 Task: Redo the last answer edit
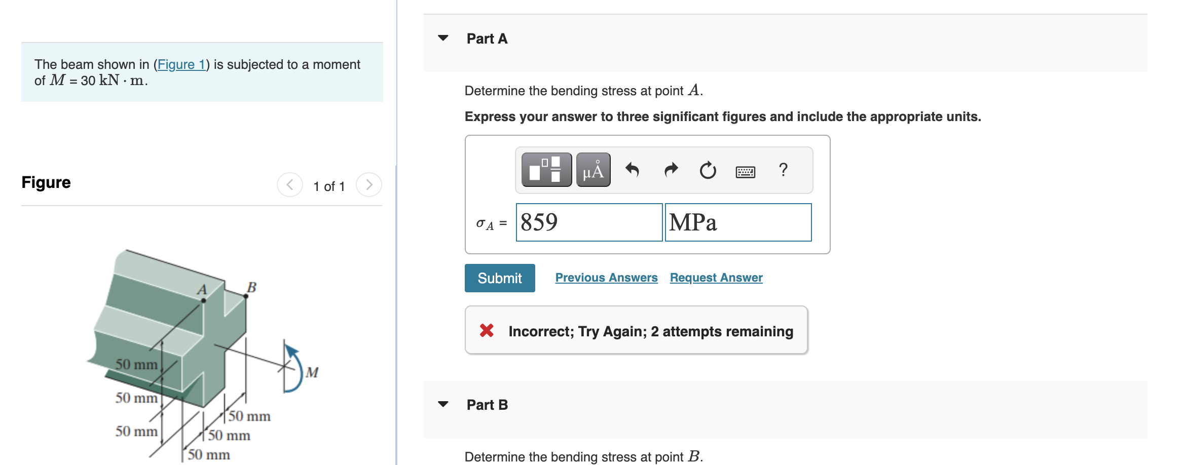[x=671, y=170]
